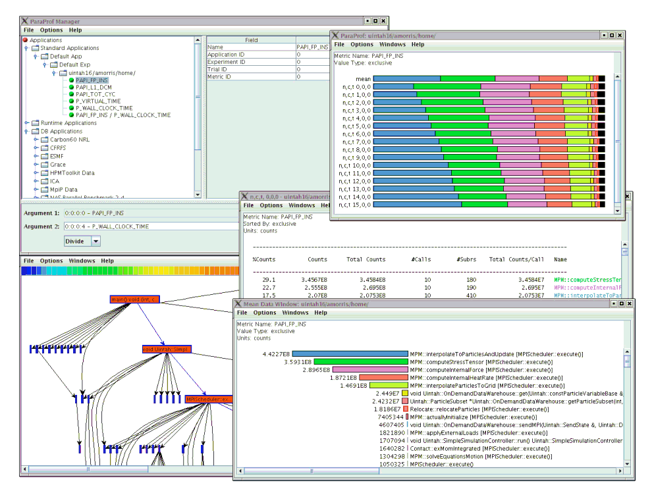
Task: Collapse the Default Exp tree node
Action: point(45,65)
